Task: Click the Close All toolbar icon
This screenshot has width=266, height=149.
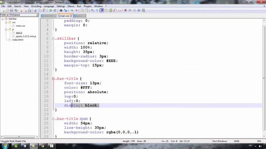Action: [25, 10]
